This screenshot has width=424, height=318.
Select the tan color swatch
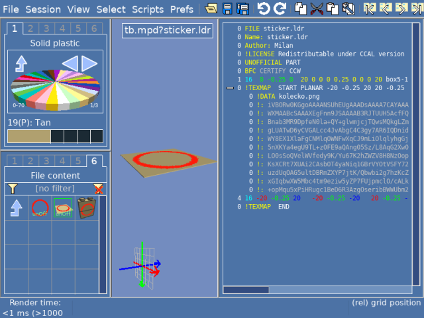tap(28, 136)
